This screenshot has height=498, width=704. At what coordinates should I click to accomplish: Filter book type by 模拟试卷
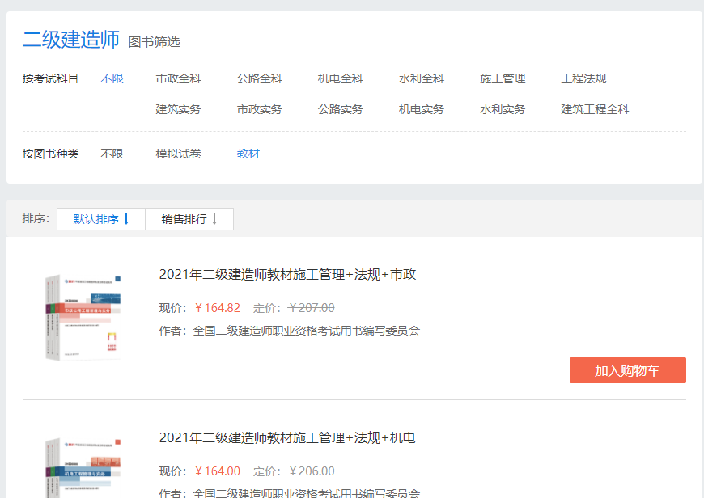[178, 154]
